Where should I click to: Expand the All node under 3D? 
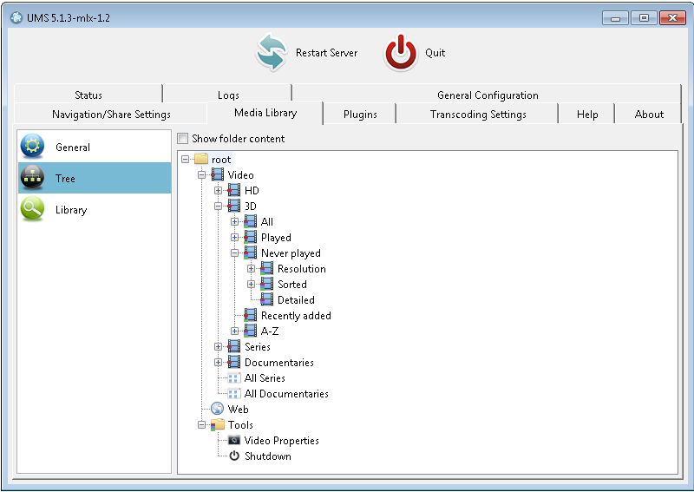click(234, 221)
